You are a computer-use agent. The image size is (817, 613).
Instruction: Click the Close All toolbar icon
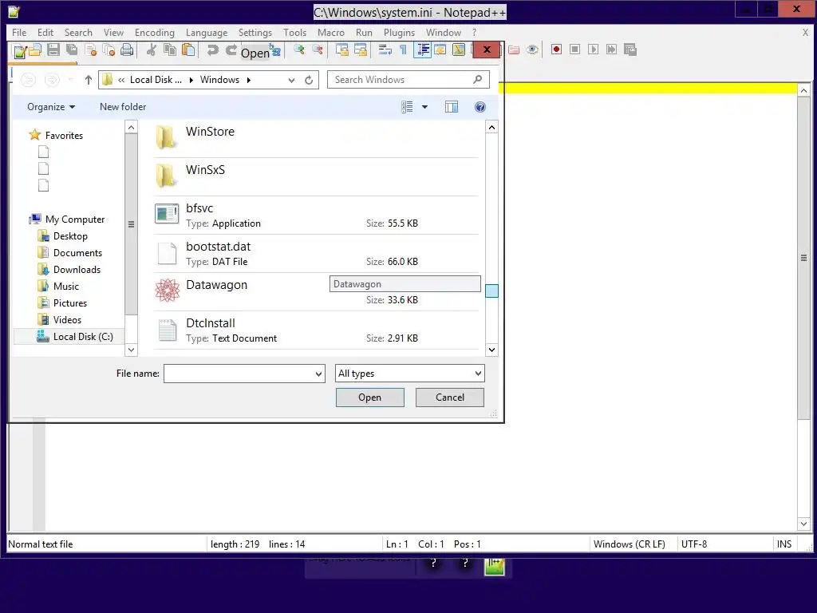(109, 50)
